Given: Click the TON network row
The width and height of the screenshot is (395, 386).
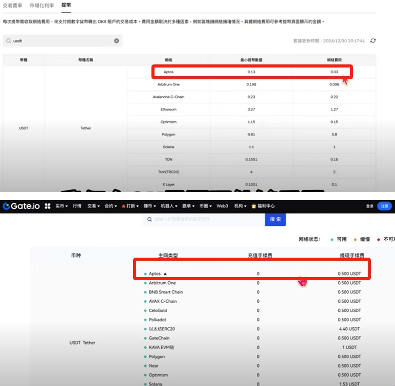Looking at the screenshot, I should (x=251, y=160).
